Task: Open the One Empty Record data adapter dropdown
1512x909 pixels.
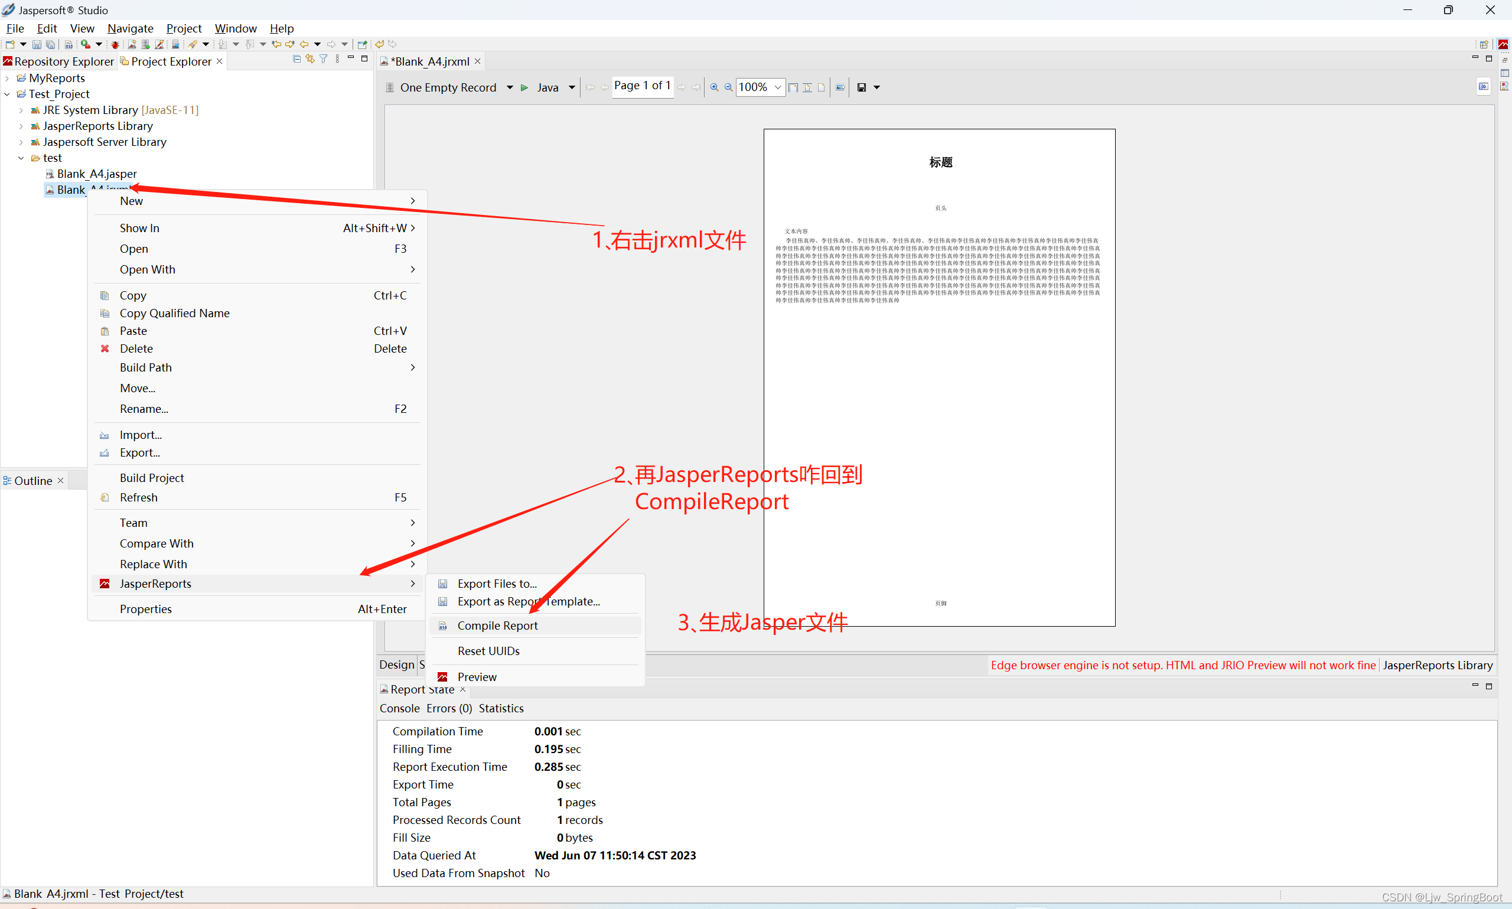Action: coord(510,87)
